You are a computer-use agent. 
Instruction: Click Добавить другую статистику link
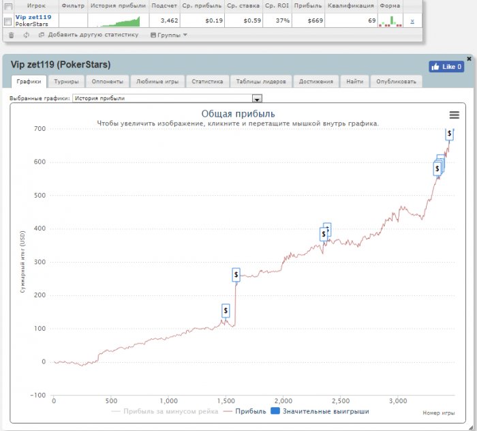(x=89, y=35)
